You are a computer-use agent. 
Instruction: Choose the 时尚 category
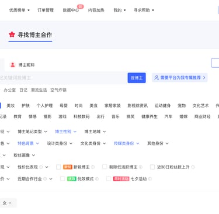pos(78,106)
